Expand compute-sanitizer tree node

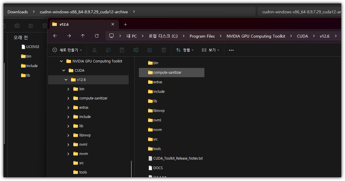click(x=68, y=98)
